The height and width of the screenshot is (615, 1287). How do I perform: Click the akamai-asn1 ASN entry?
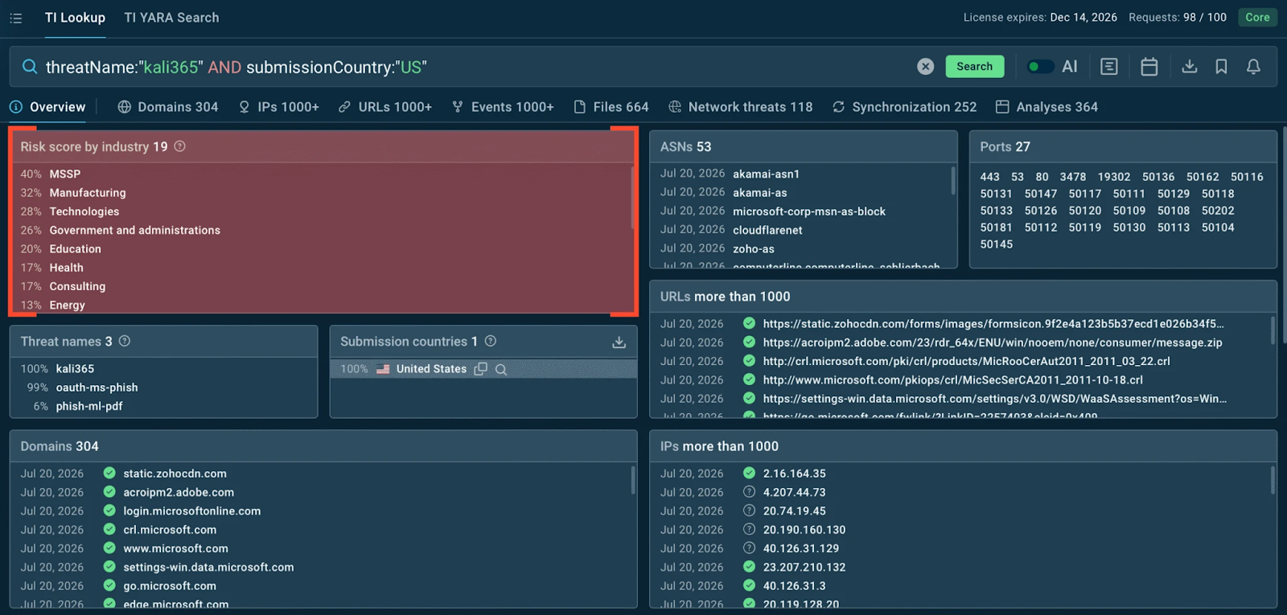[766, 174]
